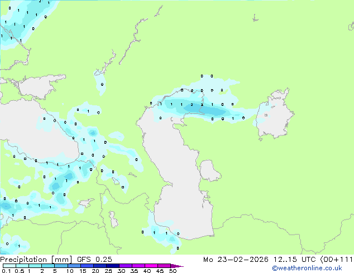The width and height of the screenshot is (354, 273).
Task: Click the '0.5' legend scale label
Action: (x=19, y=271)
